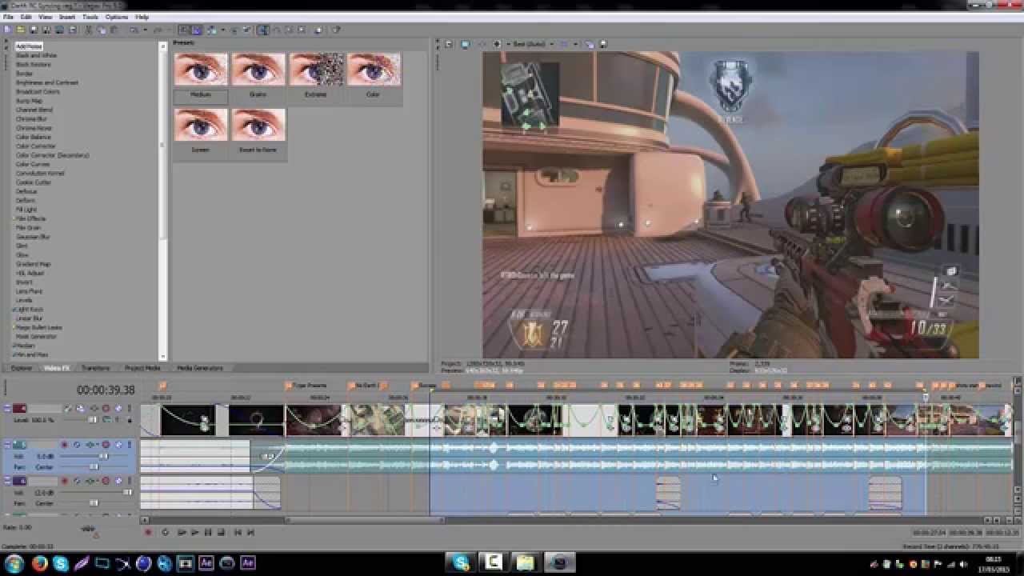This screenshot has height=576, width=1024.
Task: Click Play button in transport bar
Action: (x=194, y=532)
